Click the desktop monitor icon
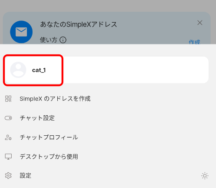Image resolution: width=216 pixels, height=188 pixels. coord(8,157)
